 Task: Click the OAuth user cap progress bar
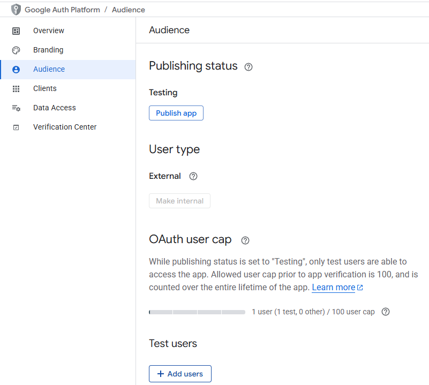tap(197, 312)
